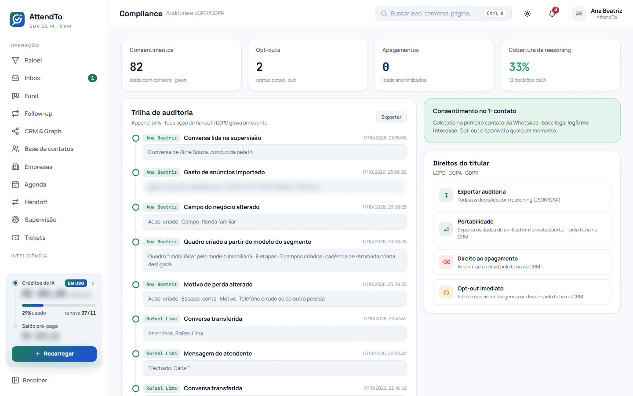This screenshot has width=633, height=396.
Task: Click the Exportar auditoria download icon
Action: click(446, 195)
